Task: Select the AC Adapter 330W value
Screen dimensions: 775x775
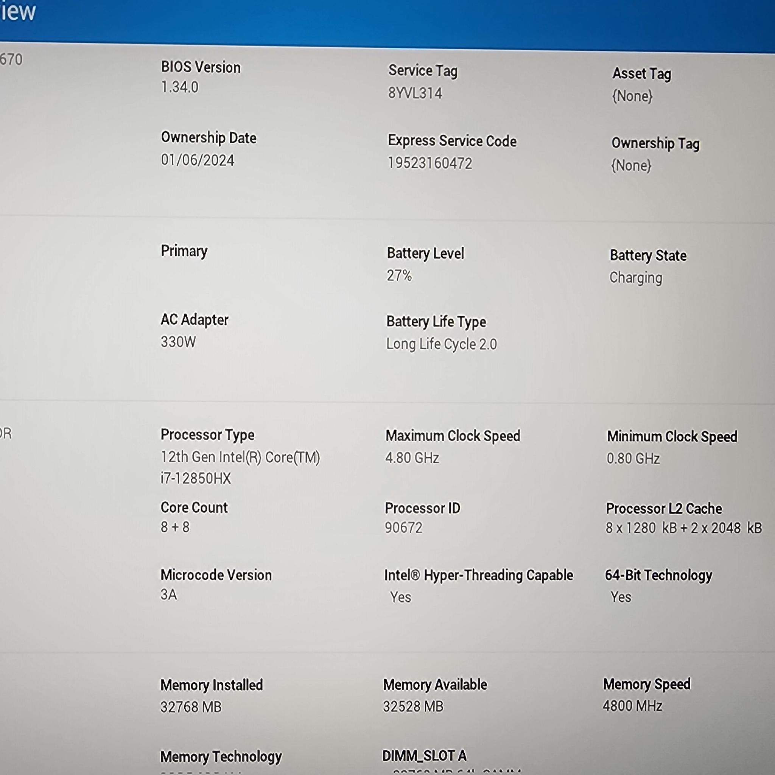Action: [178, 342]
